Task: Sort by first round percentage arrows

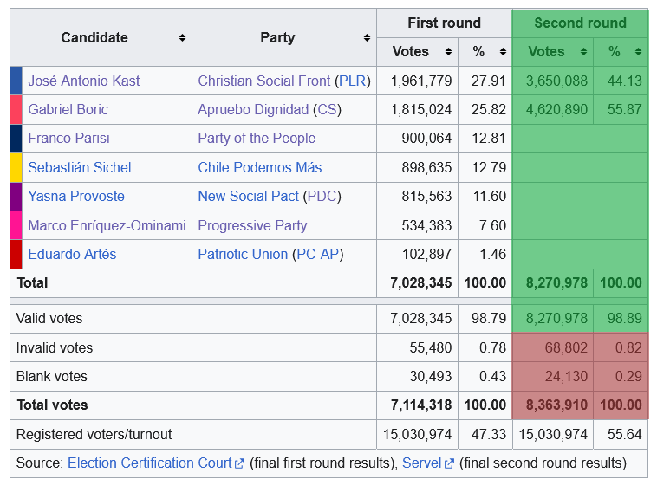Action: point(503,52)
